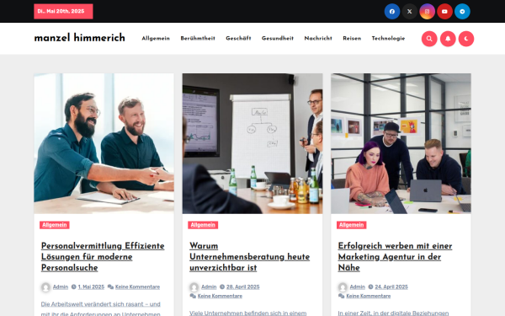The width and height of the screenshot is (505, 316).
Task: Click author avatar on Unternehmensberatung post
Action: pos(194,287)
